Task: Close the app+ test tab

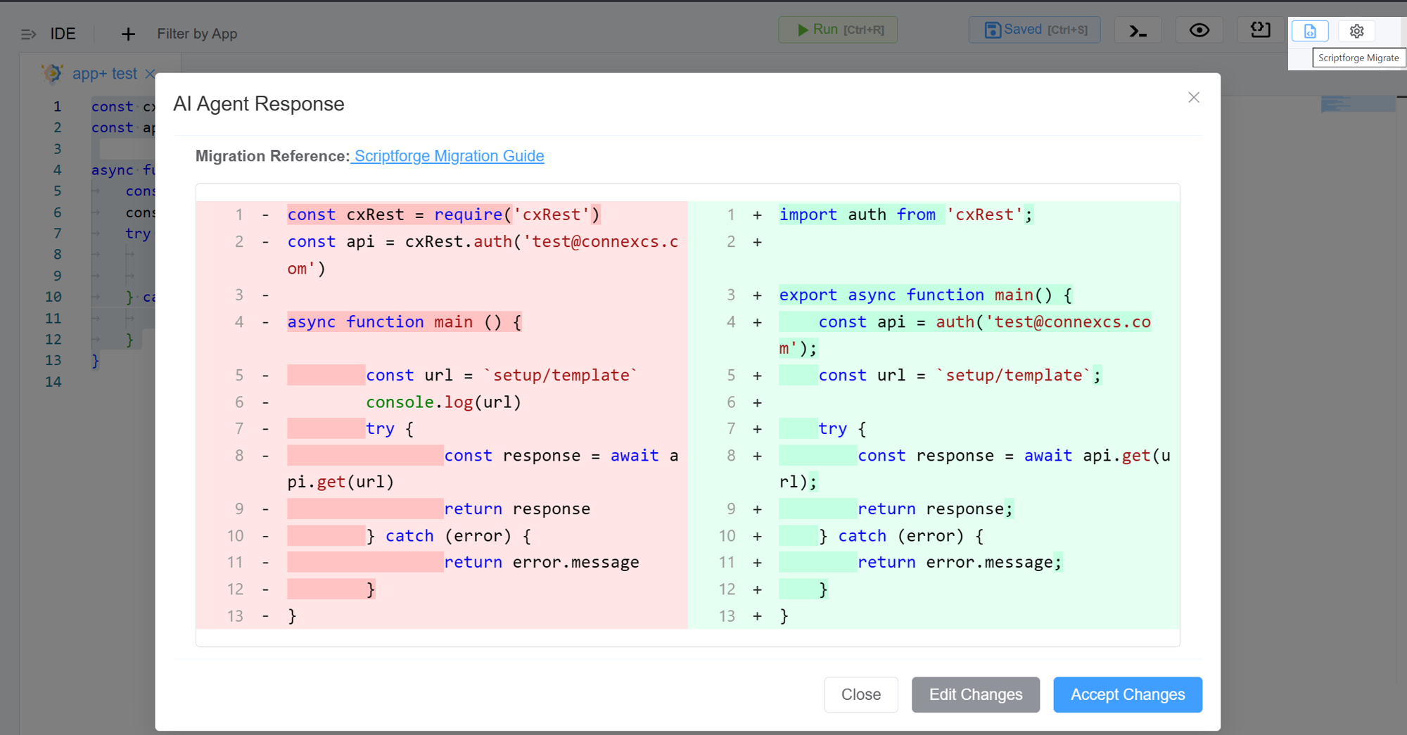Action: coord(150,73)
